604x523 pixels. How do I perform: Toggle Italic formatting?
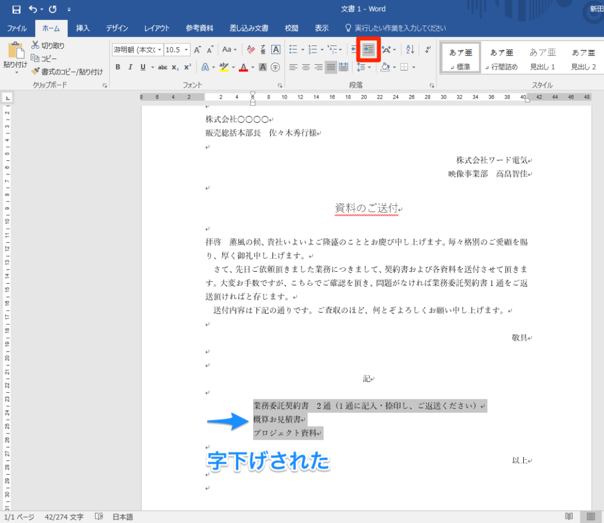coord(130,67)
